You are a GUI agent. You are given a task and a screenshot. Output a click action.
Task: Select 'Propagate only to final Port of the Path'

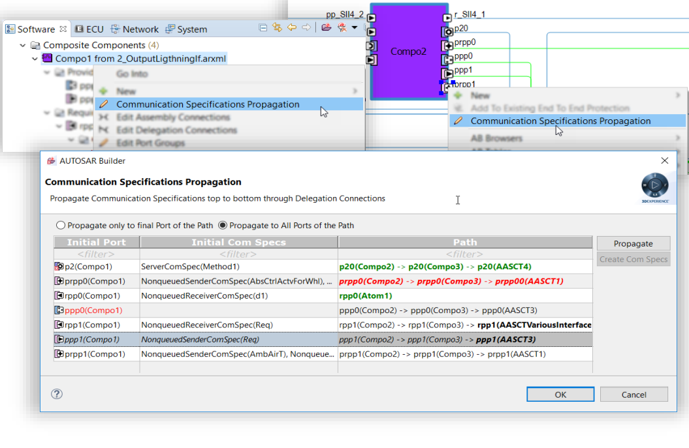click(135, 226)
